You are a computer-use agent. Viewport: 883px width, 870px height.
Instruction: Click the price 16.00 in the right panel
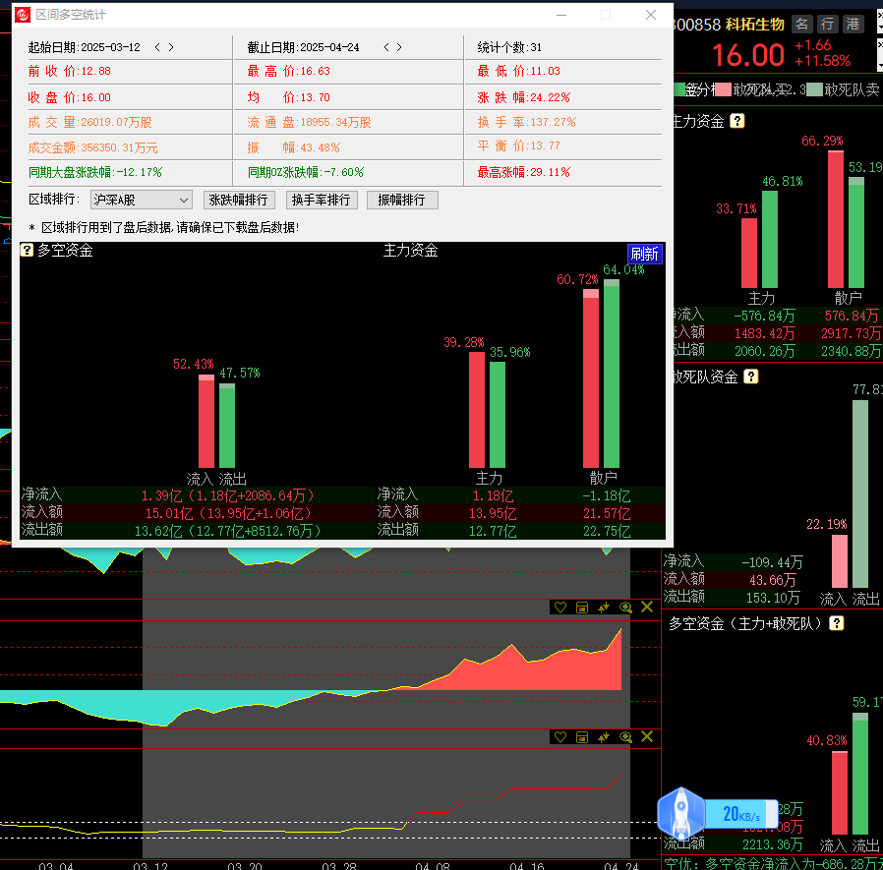point(748,55)
